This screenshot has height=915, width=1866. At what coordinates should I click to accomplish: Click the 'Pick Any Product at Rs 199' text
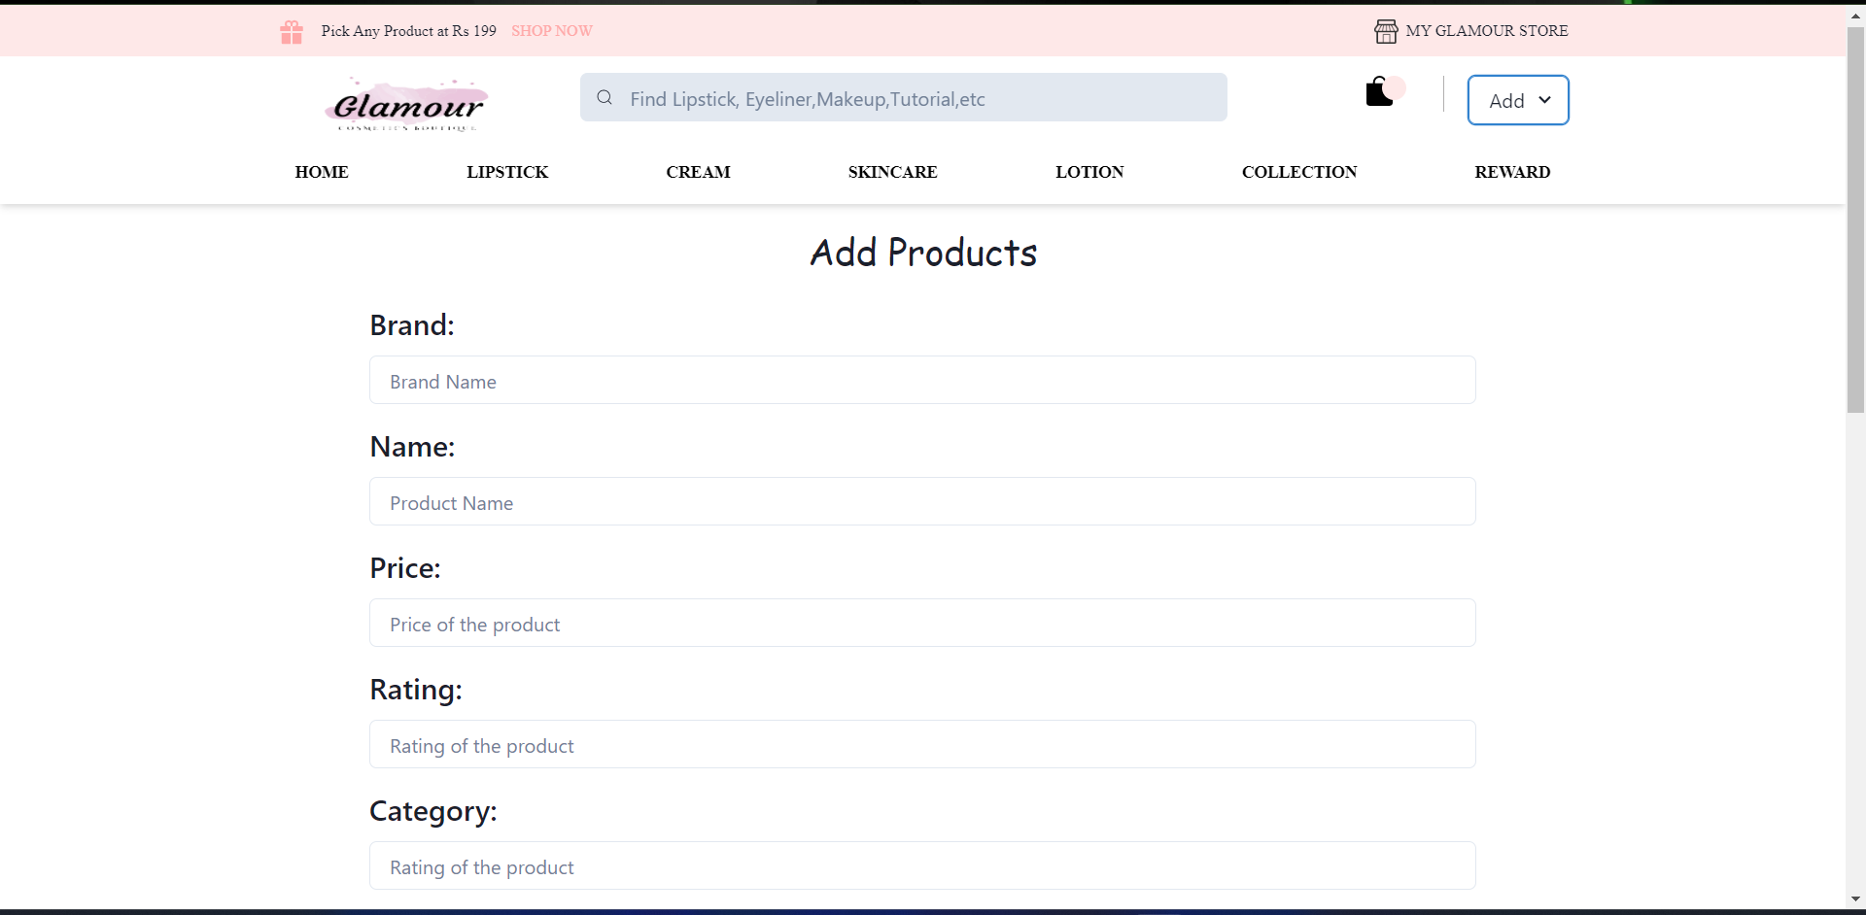[409, 31]
